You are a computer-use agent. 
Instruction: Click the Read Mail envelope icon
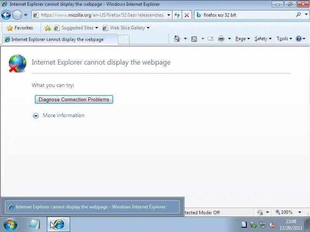210,39
